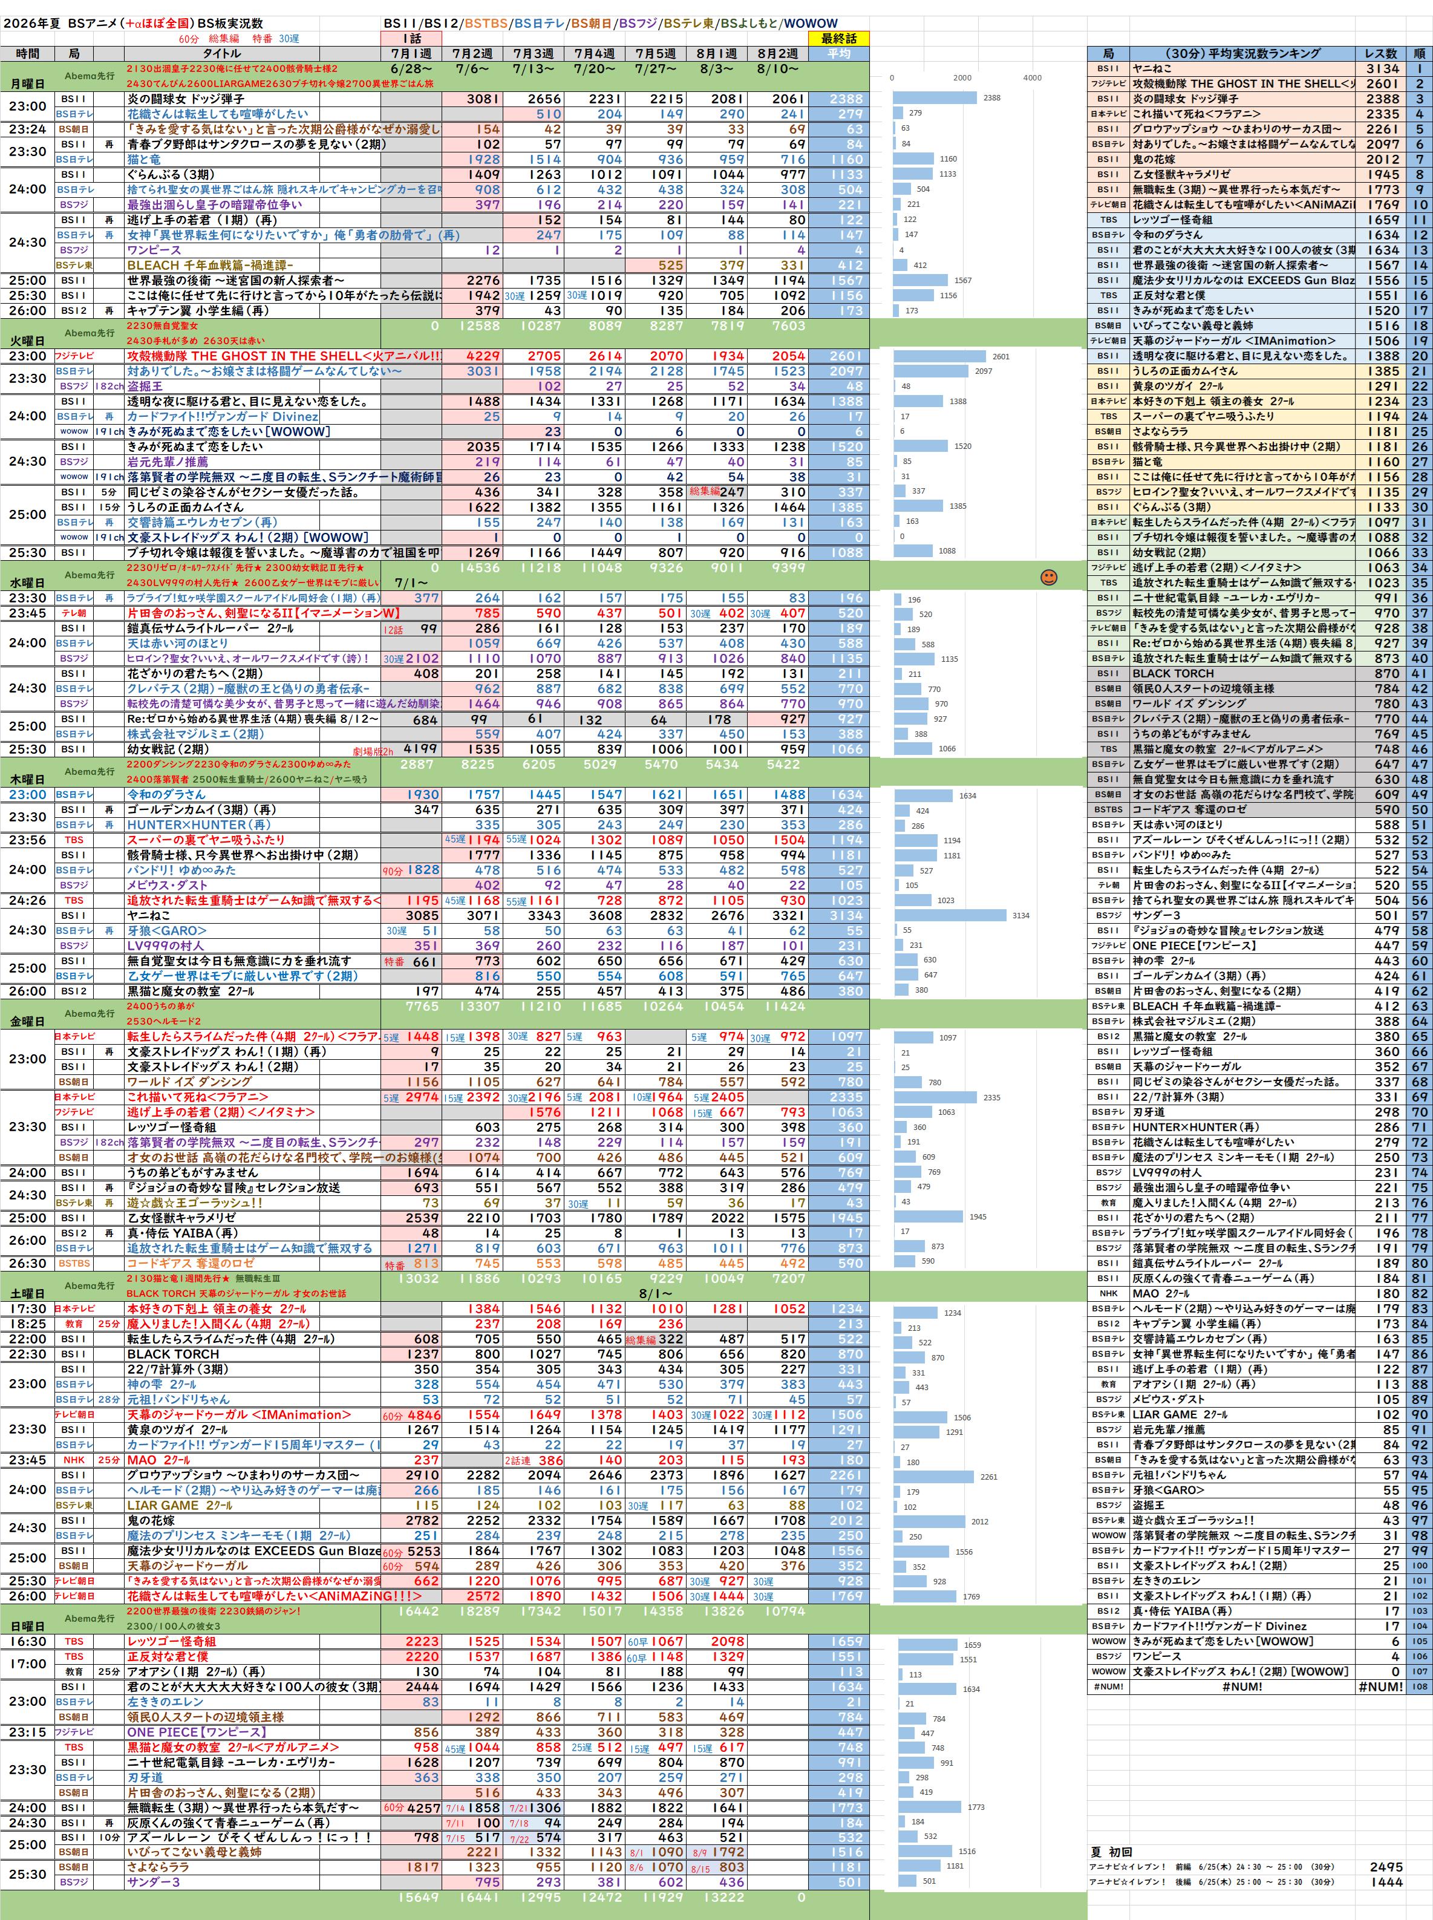Select the 18:25 time cell

pyautogui.click(x=28, y=1324)
